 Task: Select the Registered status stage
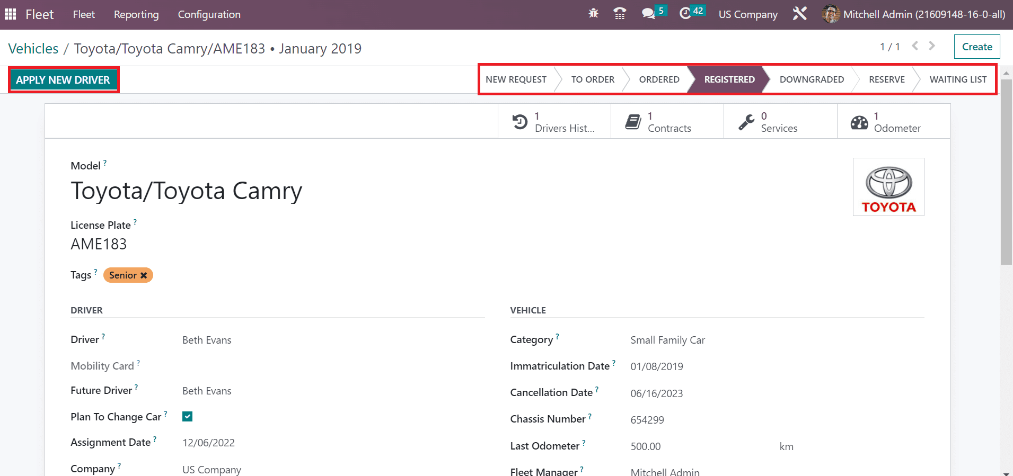pyautogui.click(x=729, y=79)
